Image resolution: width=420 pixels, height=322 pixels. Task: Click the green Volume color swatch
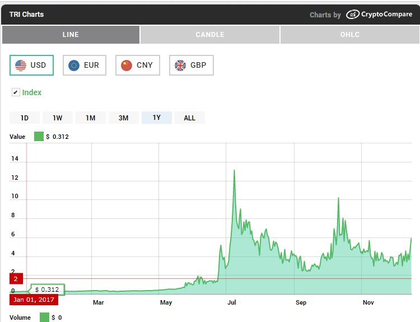44,318
